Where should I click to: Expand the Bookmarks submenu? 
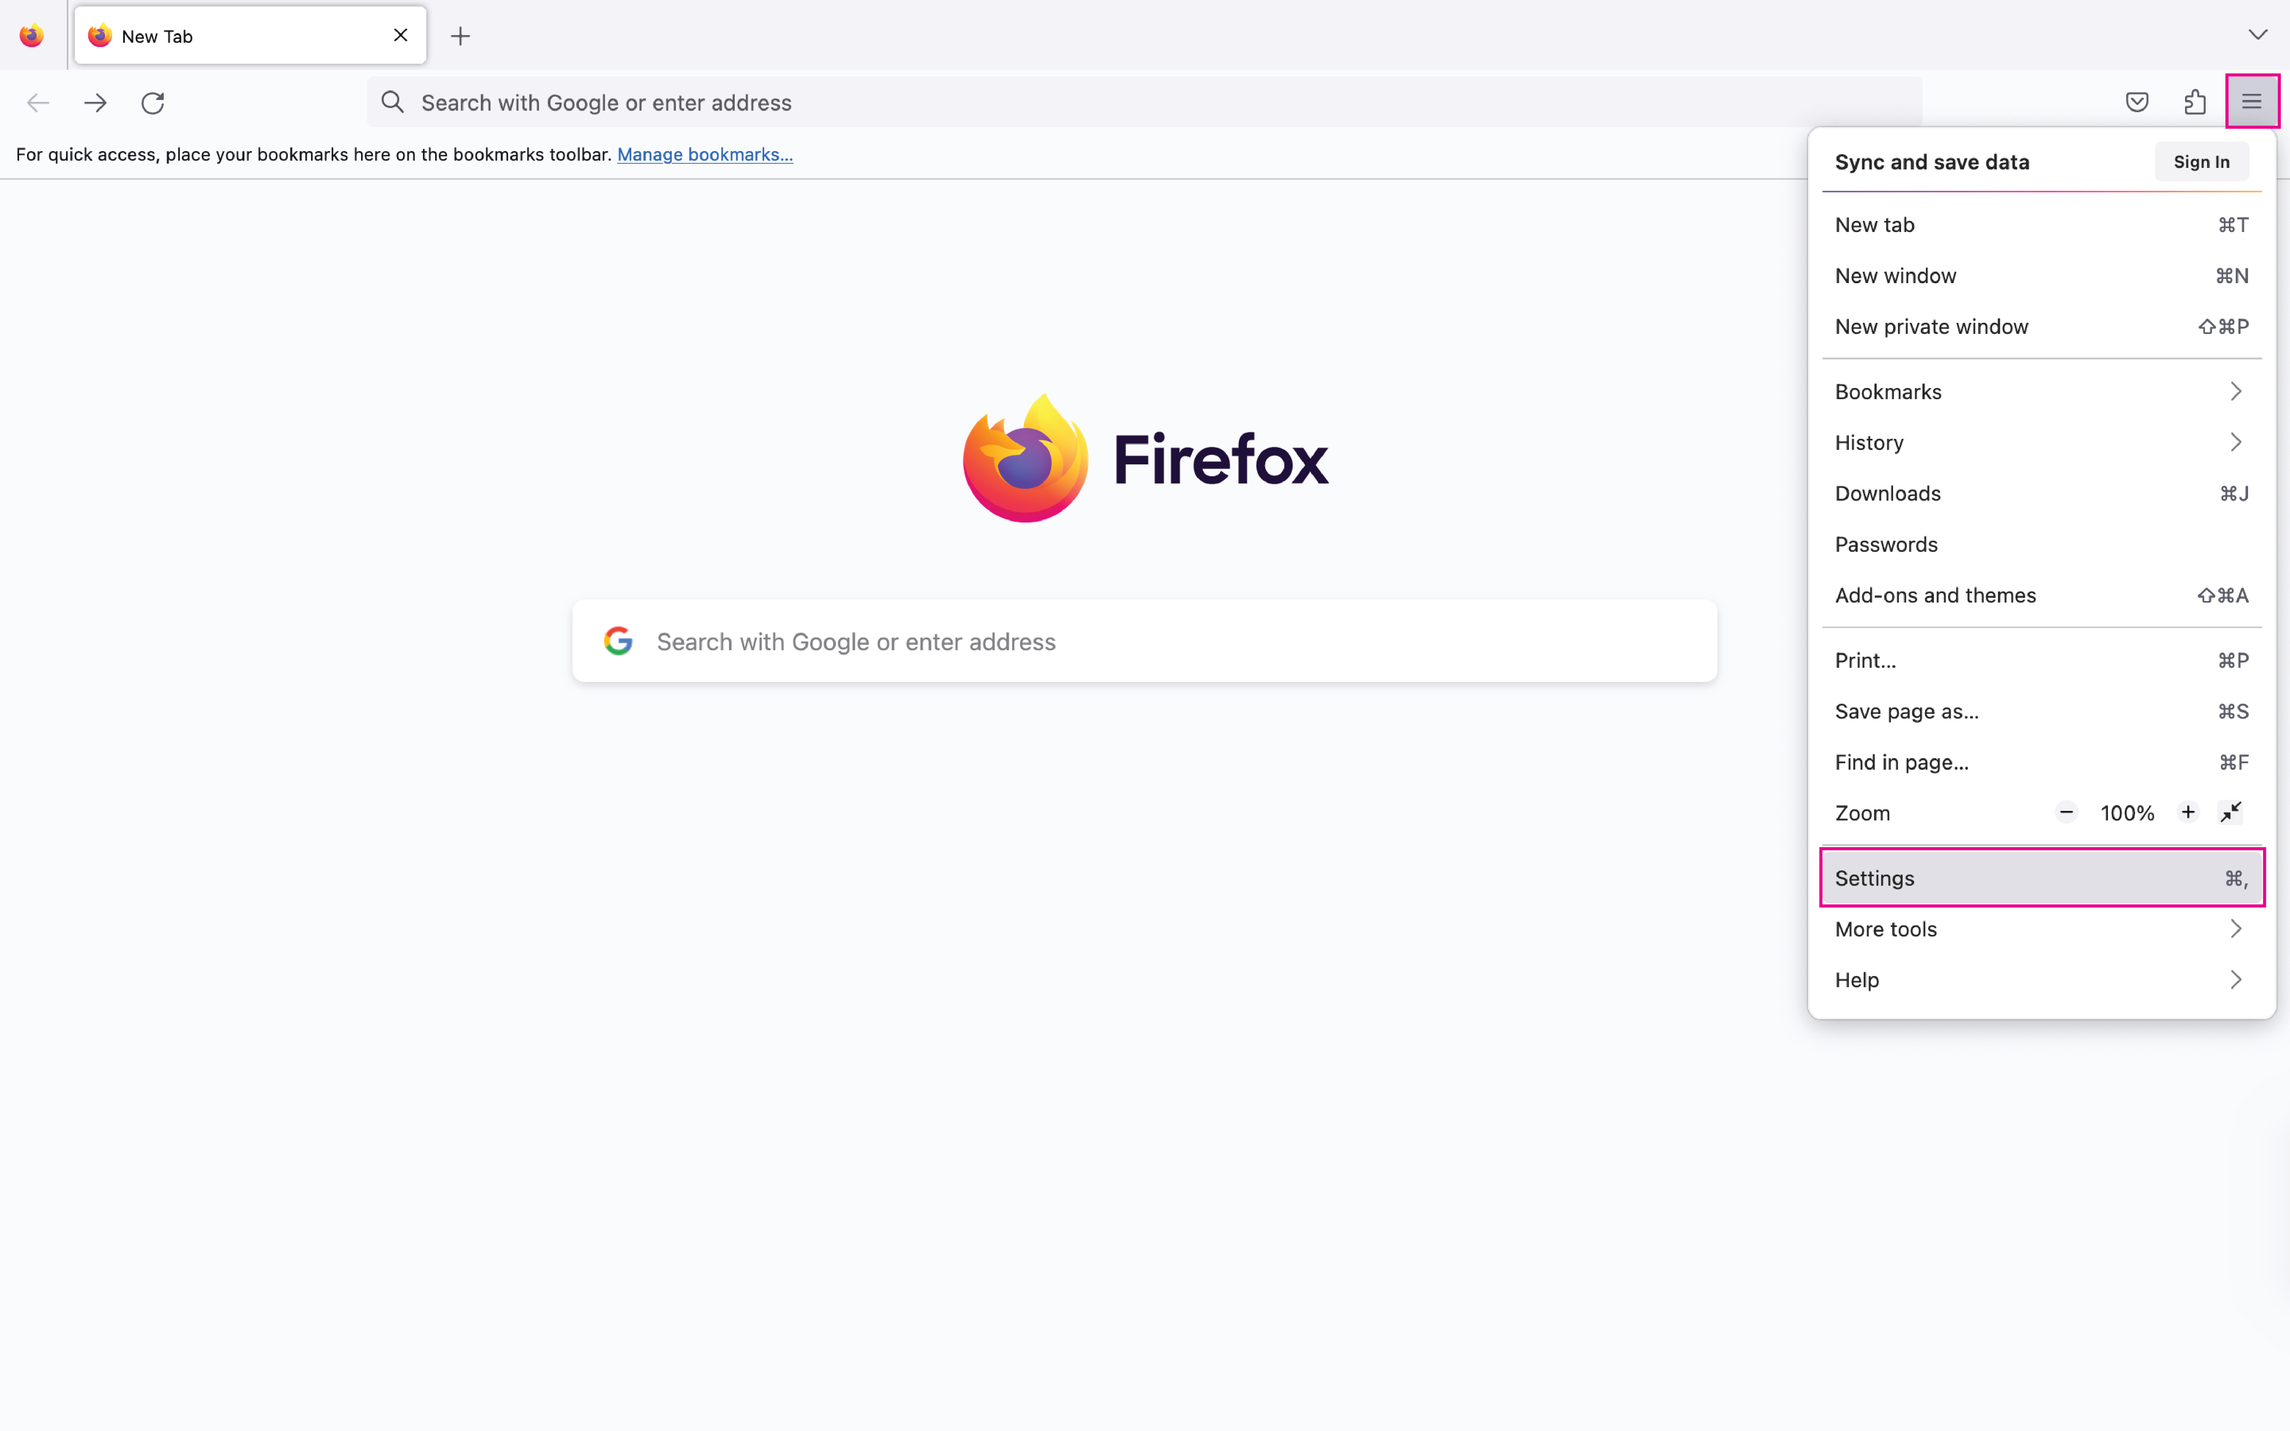[x=2042, y=392]
